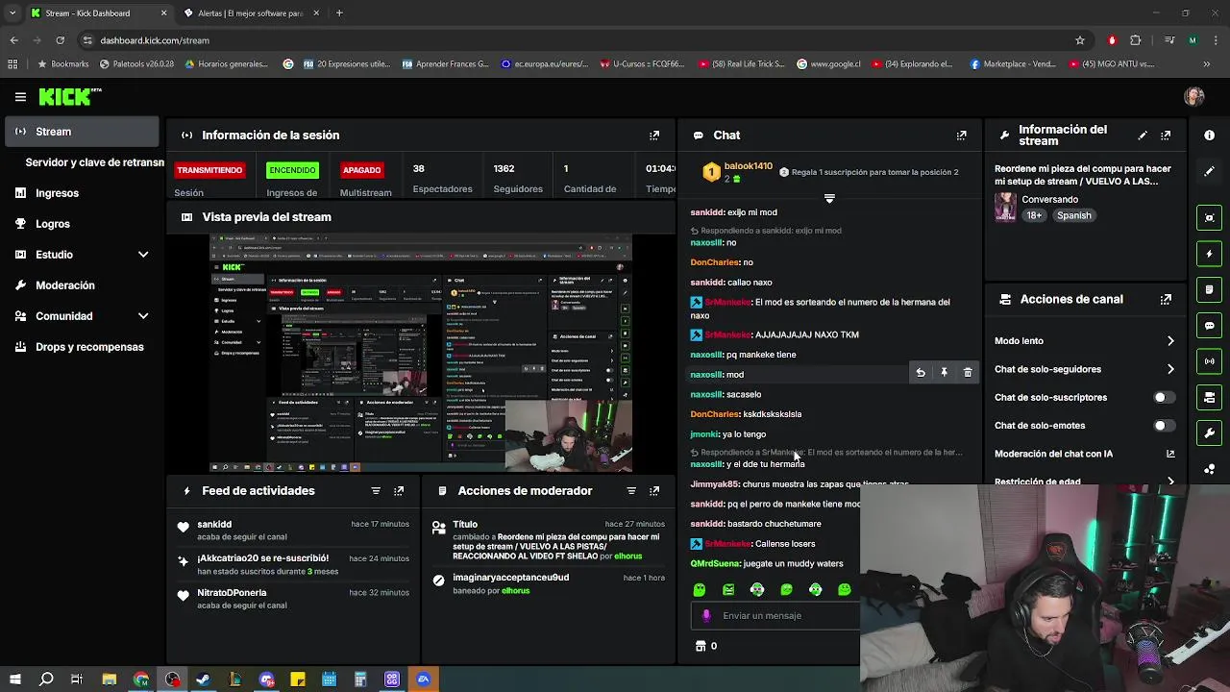The height and width of the screenshot is (692, 1230).
Task: Pop out the Acciones de moderador panel
Action: point(654,491)
